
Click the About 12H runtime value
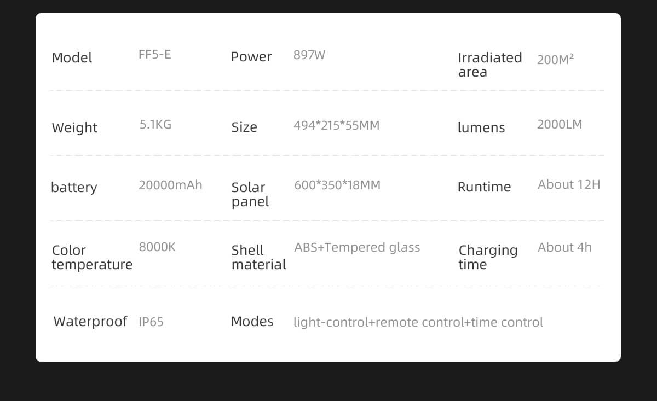coord(568,184)
